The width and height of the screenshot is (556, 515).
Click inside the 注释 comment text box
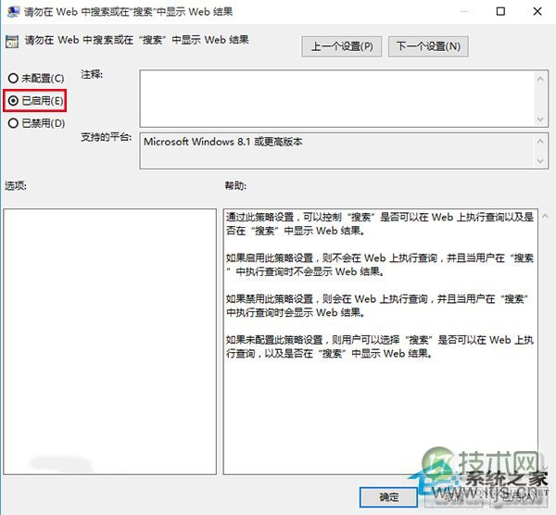pos(337,98)
